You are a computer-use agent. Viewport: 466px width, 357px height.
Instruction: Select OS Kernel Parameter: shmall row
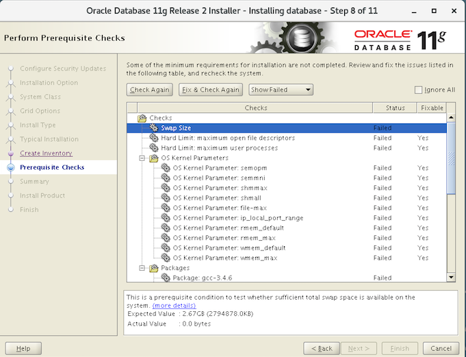[x=287, y=198]
